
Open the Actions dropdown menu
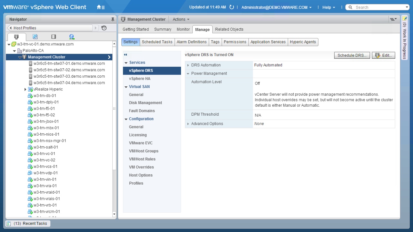click(x=181, y=19)
